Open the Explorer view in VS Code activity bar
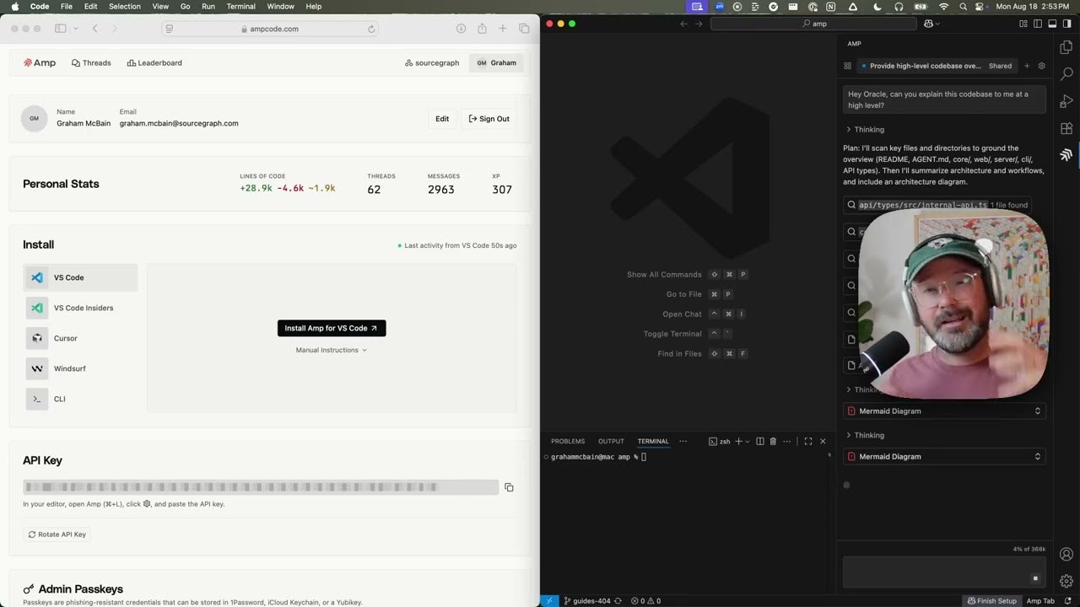The height and width of the screenshot is (607, 1080). 1066,46
